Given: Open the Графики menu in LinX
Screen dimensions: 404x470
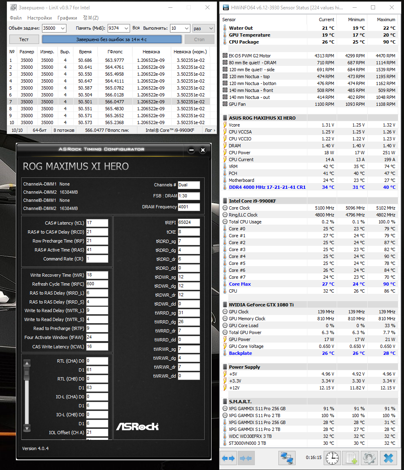Looking at the screenshot, I should pyautogui.click(x=67, y=17).
